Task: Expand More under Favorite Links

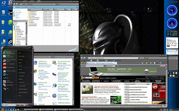Action: (x=18, y=18)
